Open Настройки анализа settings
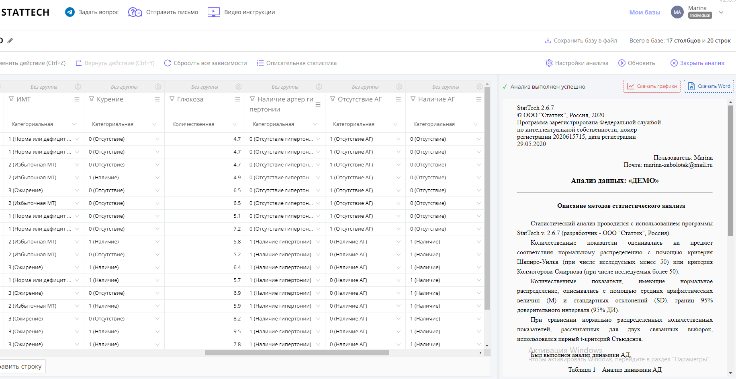 click(577, 63)
